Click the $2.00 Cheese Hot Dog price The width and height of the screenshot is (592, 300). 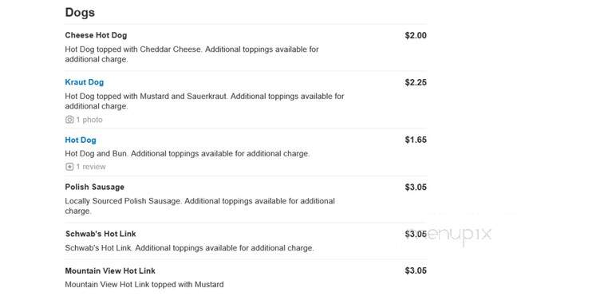[416, 35]
